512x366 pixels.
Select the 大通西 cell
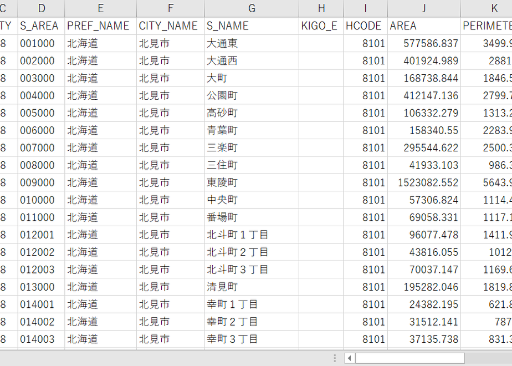pyautogui.click(x=252, y=61)
